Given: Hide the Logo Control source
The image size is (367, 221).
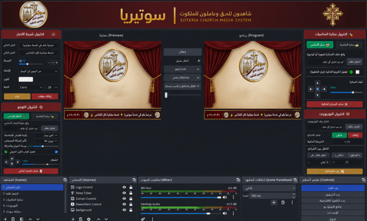Looking at the screenshot, I should coord(124,187).
